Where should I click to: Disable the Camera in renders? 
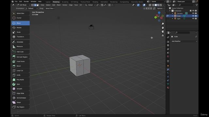196,13
